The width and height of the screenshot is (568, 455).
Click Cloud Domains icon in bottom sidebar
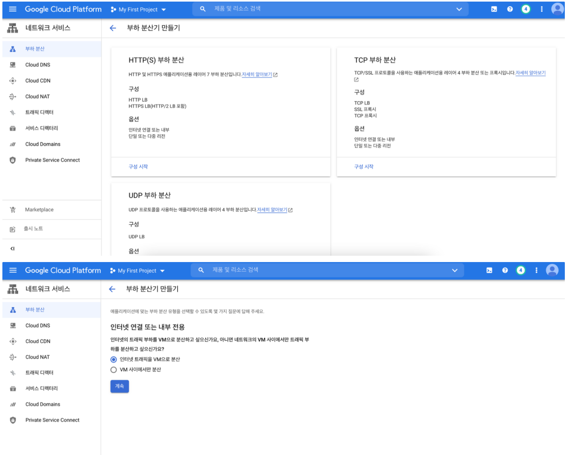(13, 404)
